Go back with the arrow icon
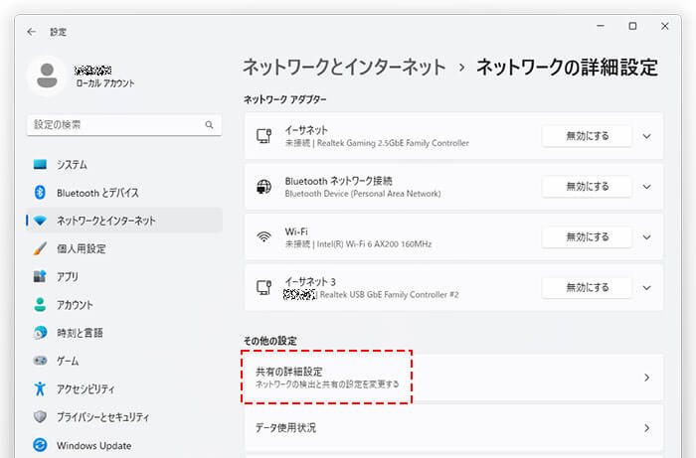 click(31, 32)
